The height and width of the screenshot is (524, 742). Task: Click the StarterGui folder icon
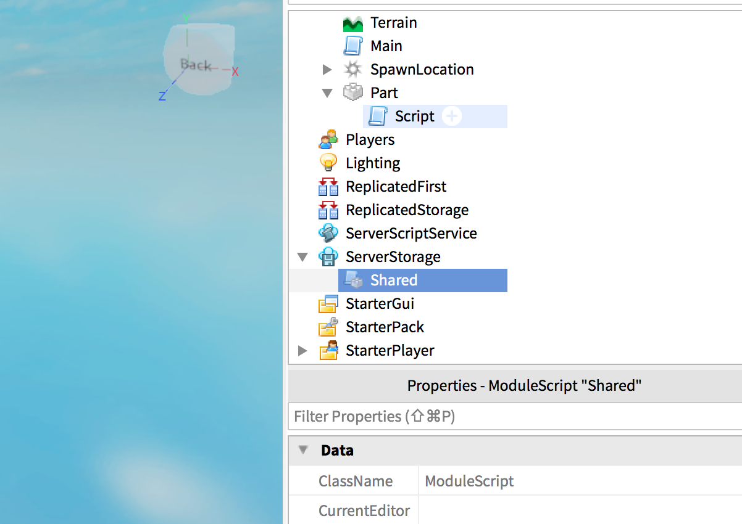328,304
